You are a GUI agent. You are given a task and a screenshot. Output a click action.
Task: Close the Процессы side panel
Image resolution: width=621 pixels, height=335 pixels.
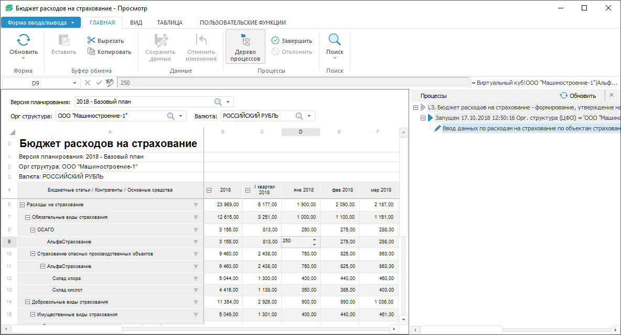611,95
